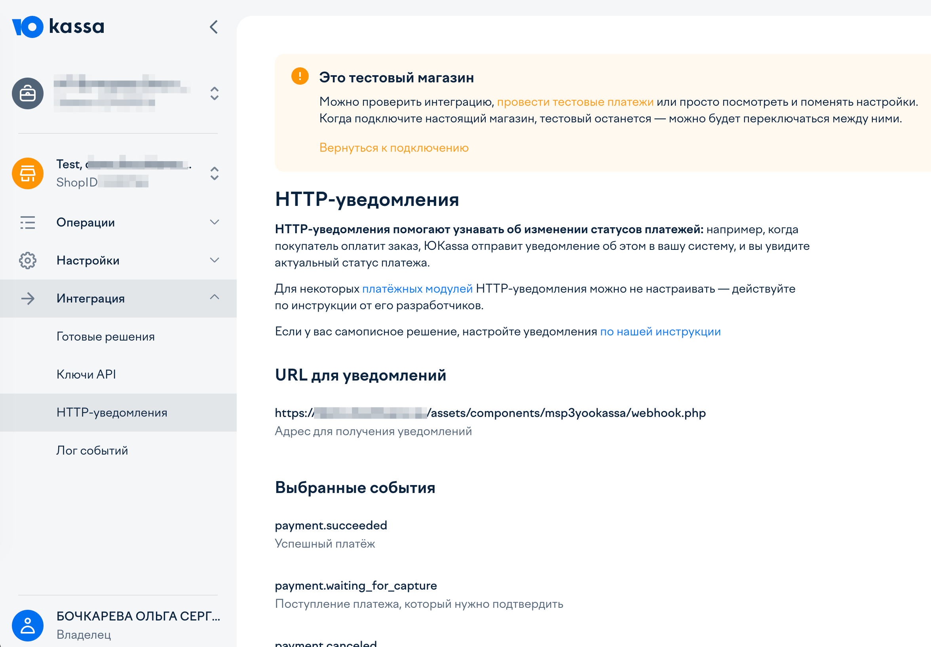The image size is (931, 647).
Task: Click the briefcase account icon
Action: click(28, 93)
